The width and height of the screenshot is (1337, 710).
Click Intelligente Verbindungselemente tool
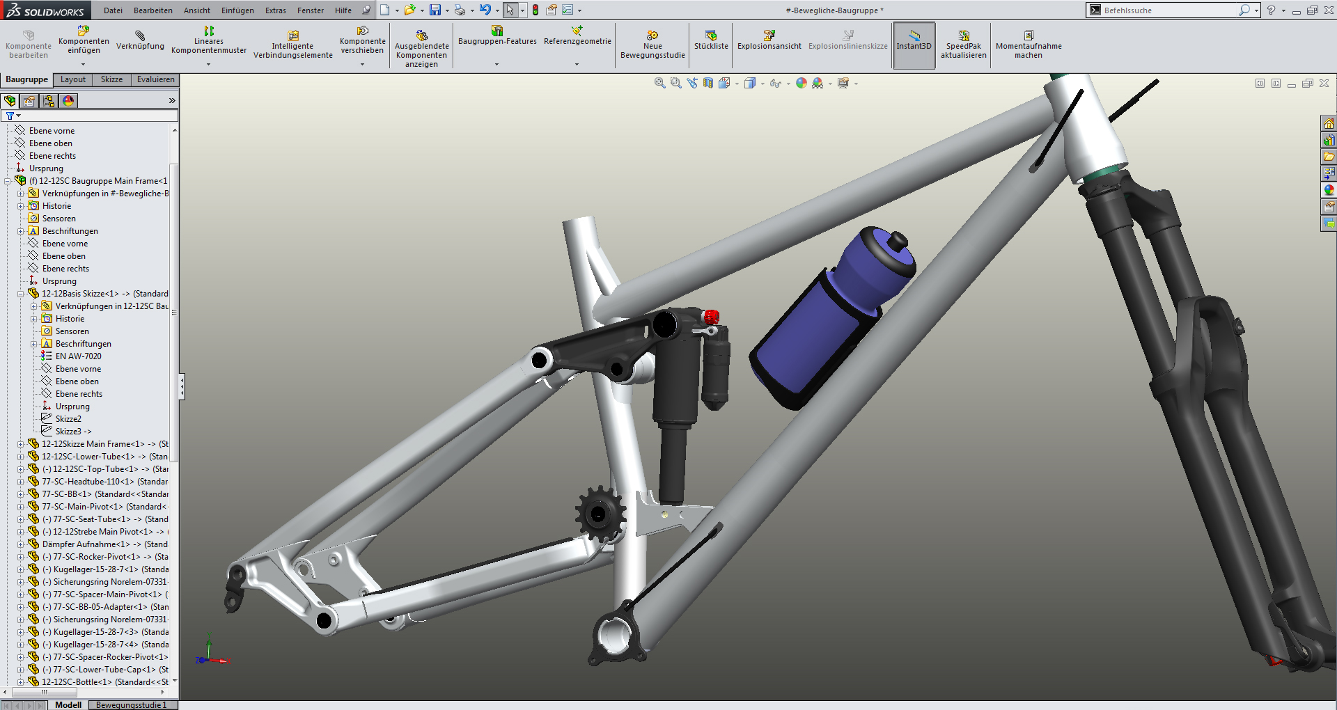293,46
